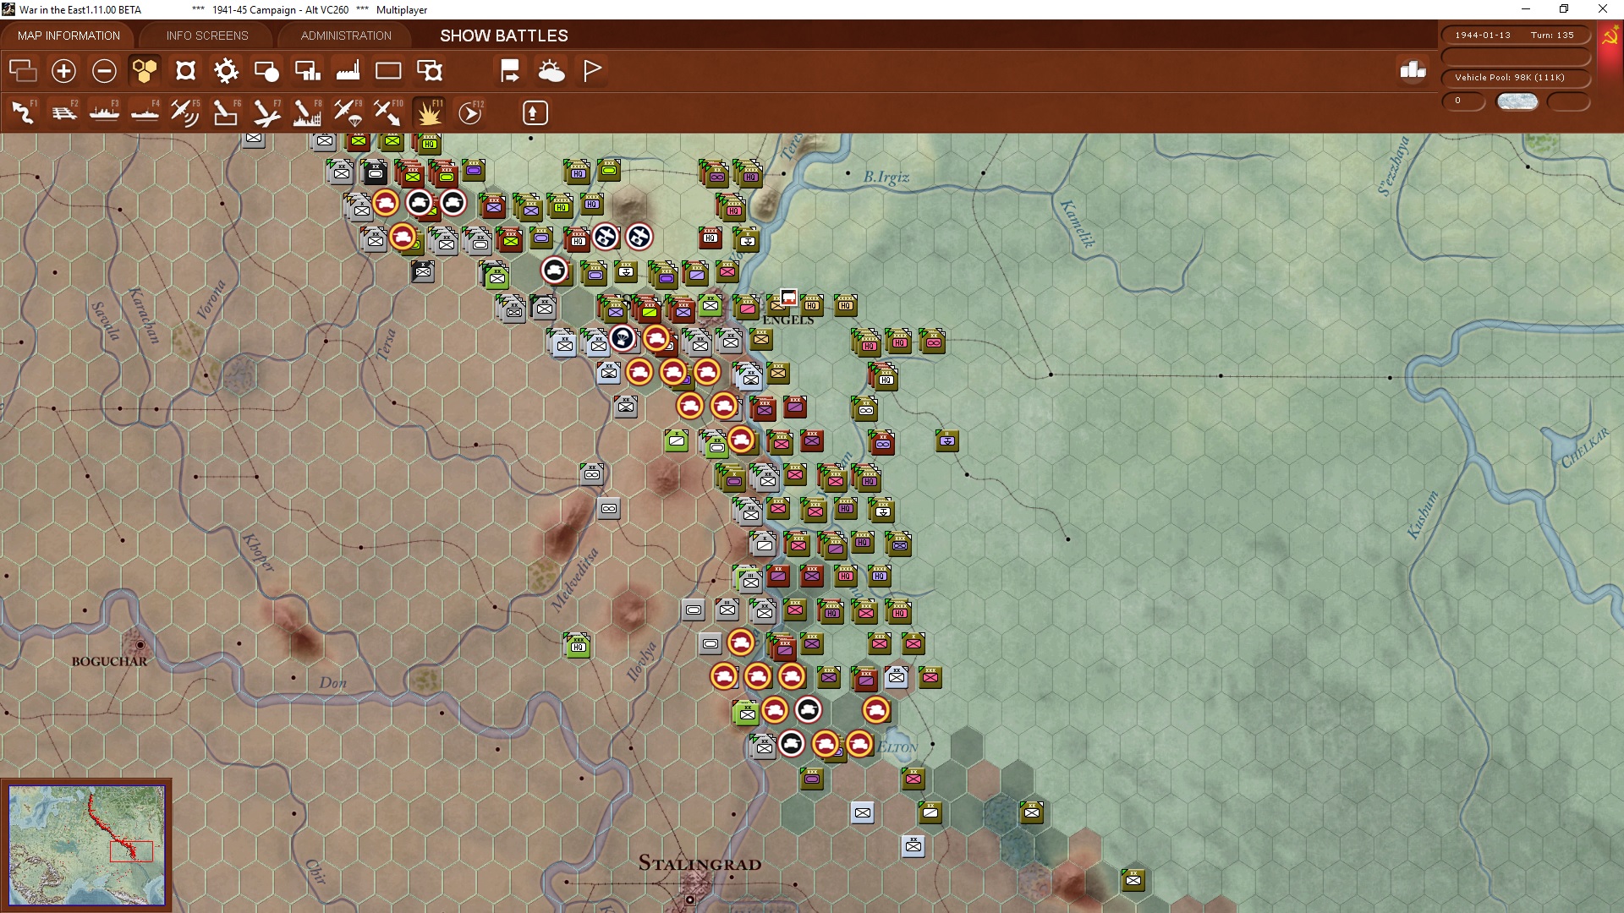The height and width of the screenshot is (913, 1624).
Task: Click the minimap in bottom-left corner
Action: (x=86, y=845)
